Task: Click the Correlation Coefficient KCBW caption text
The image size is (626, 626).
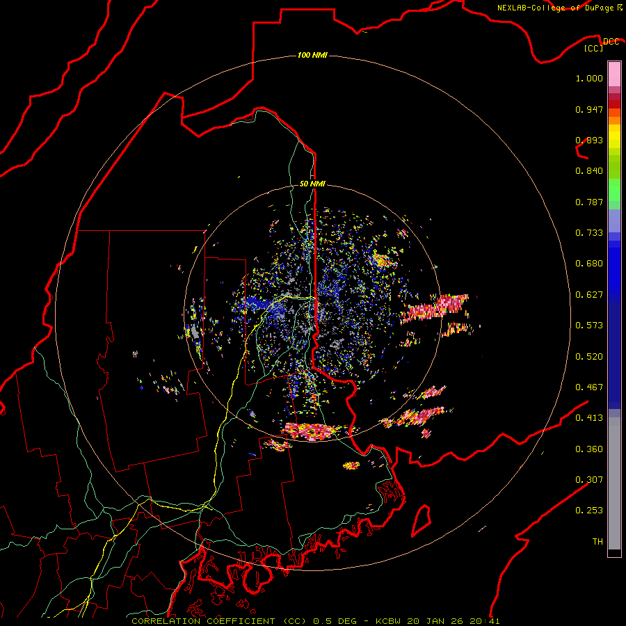Action: click(x=316, y=621)
